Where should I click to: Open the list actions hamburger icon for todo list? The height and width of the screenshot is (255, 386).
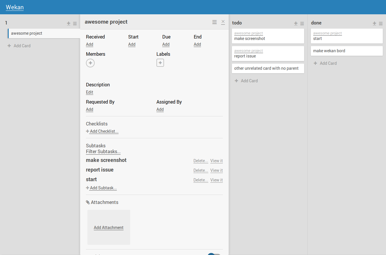click(x=302, y=24)
